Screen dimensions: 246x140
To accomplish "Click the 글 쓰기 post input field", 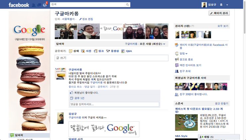I will click(111, 58).
